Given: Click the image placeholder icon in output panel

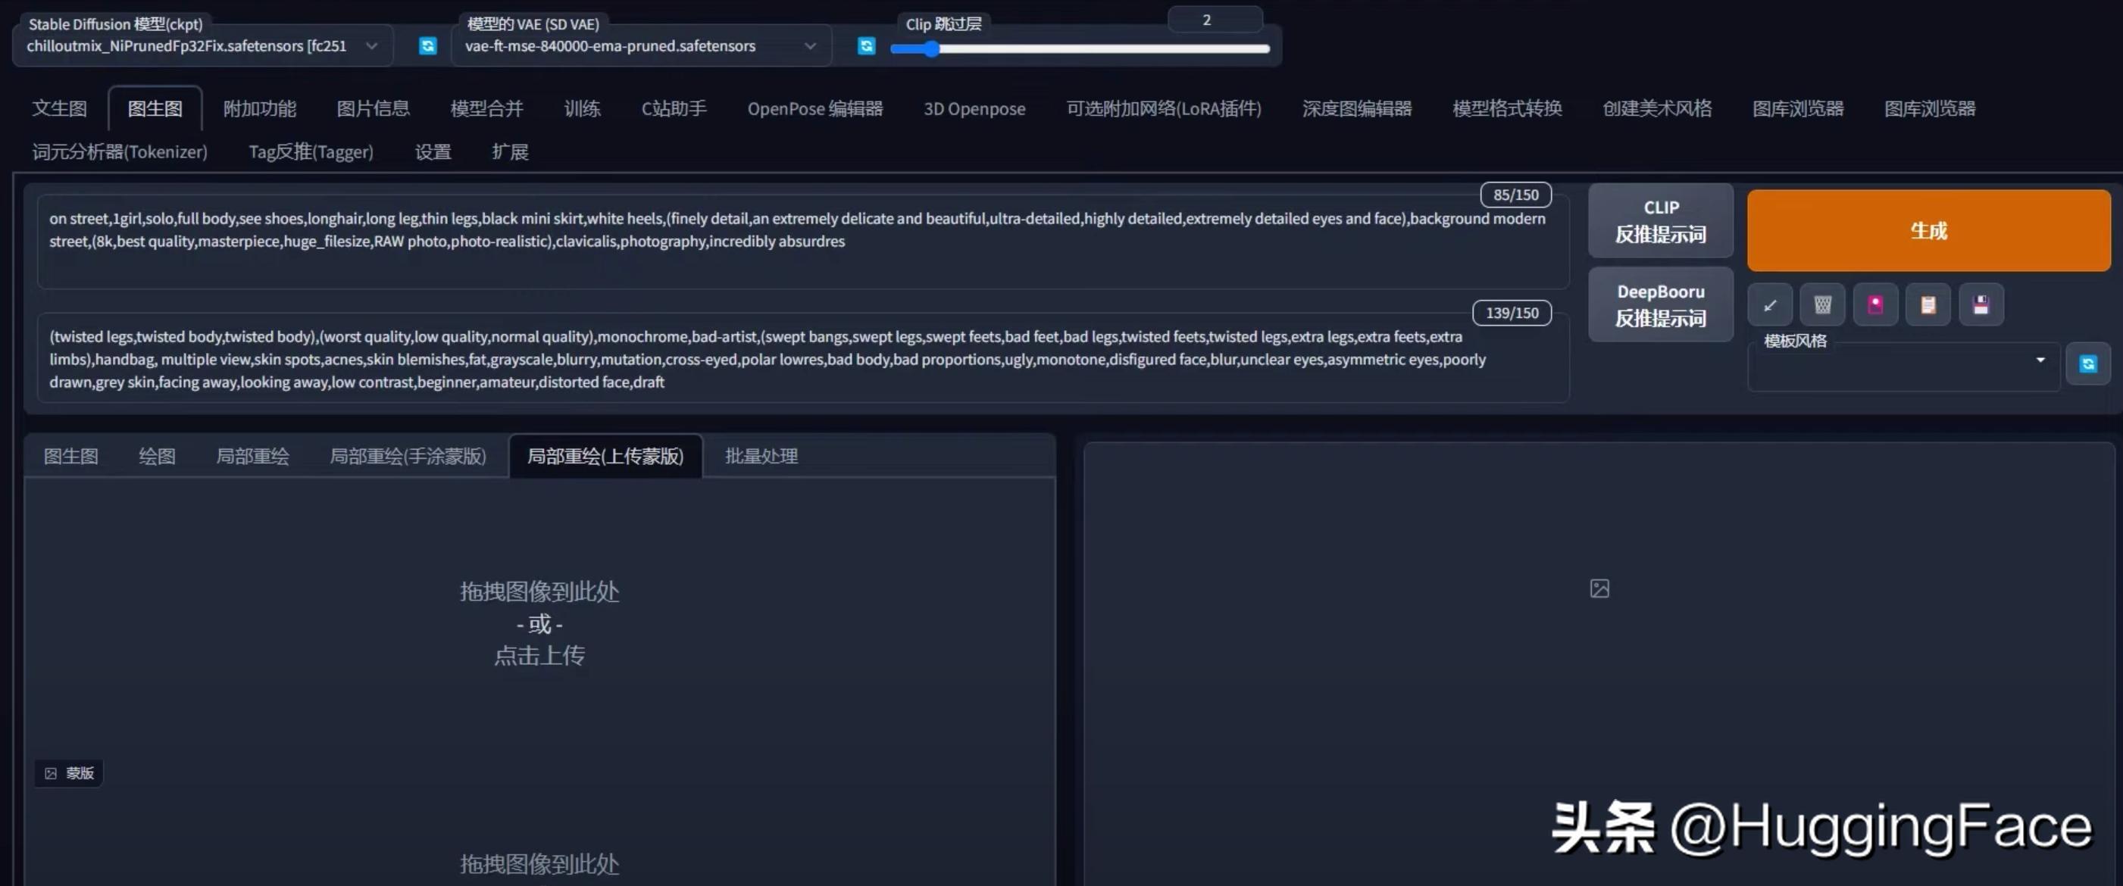Looking at the screenshot, I should (1599, 588).
